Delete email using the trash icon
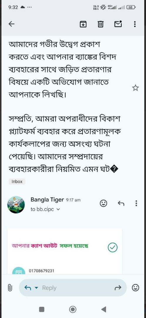Image resolution: width=146 pixels, height=318 pixels. 100,24
